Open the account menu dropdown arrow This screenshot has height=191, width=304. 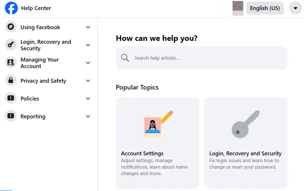[295, 8]
